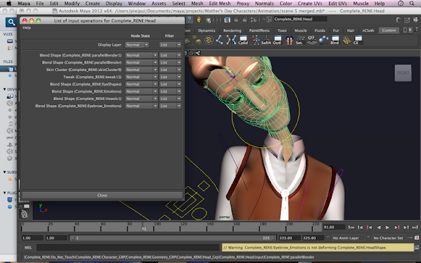This screenshot has height=263, width=421.
Task: Switch to the Dynamics shelf tab
Action: pyautogui.click(x=207, y=30)
